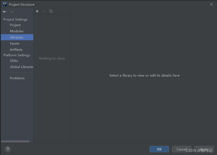Select the Libraries sidebar item

(17, 37)
